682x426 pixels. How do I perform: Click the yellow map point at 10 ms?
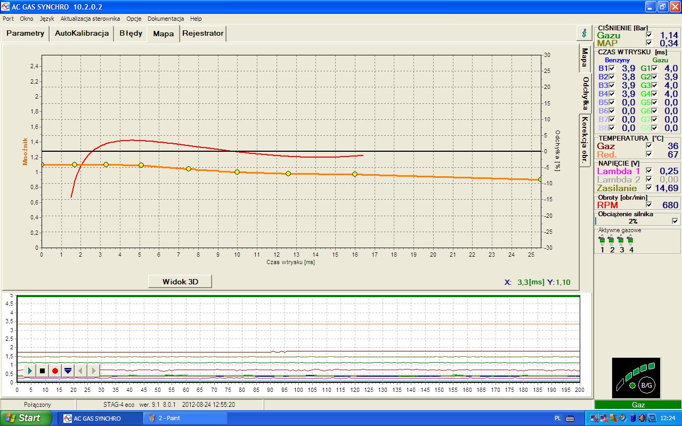coord(237,172)
